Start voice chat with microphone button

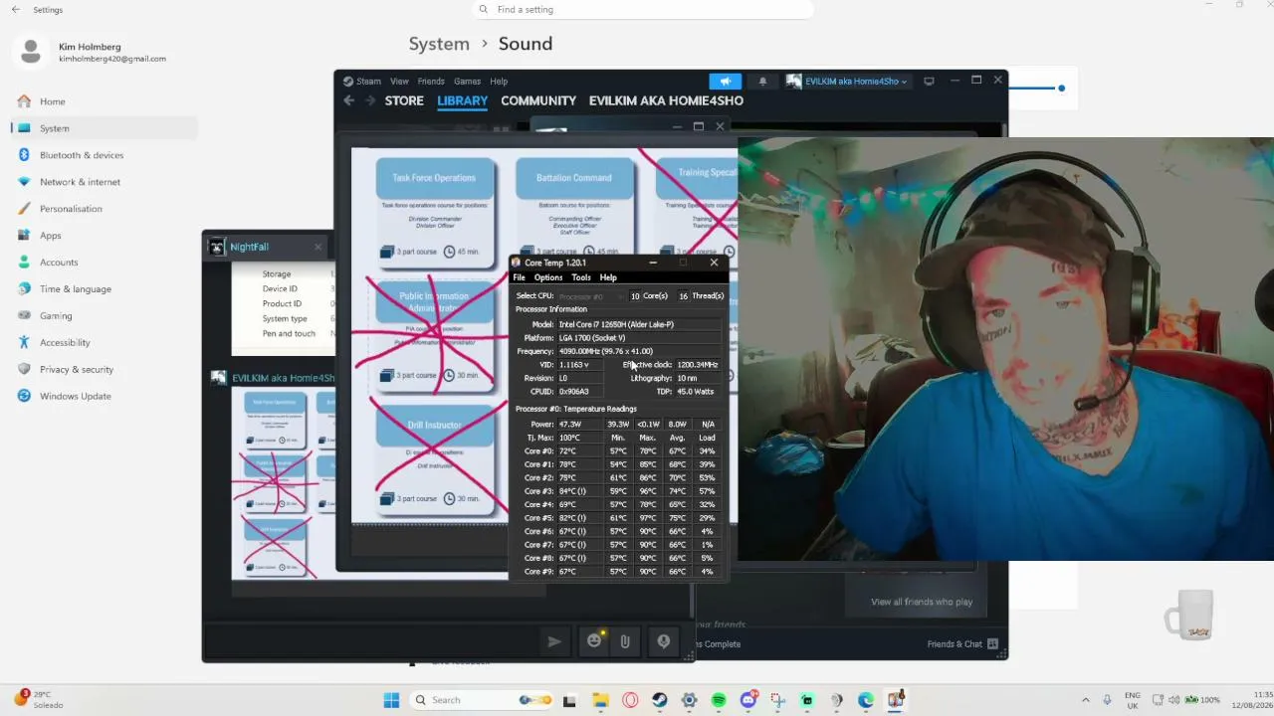(663, 642)
